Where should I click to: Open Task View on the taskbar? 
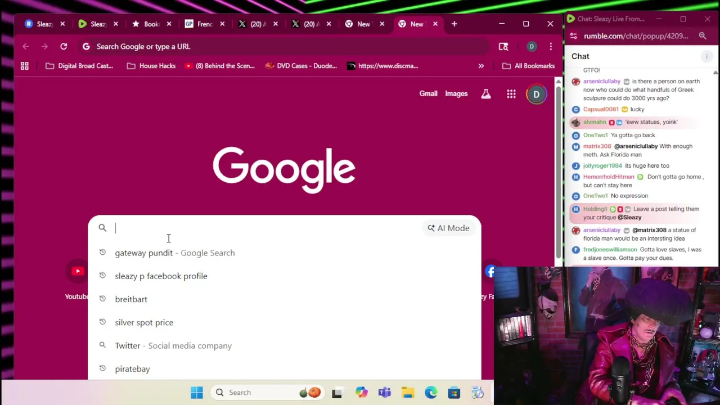pos(337,393)
